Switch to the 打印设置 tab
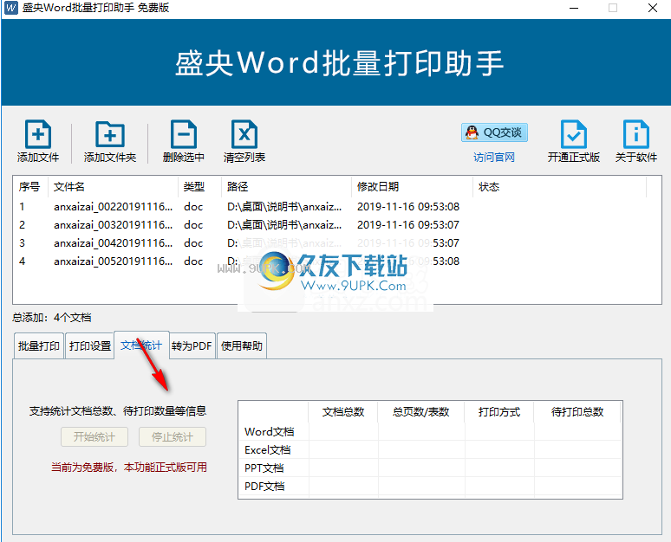The width and height of the screenshot is (671, 542). [90, 345]
